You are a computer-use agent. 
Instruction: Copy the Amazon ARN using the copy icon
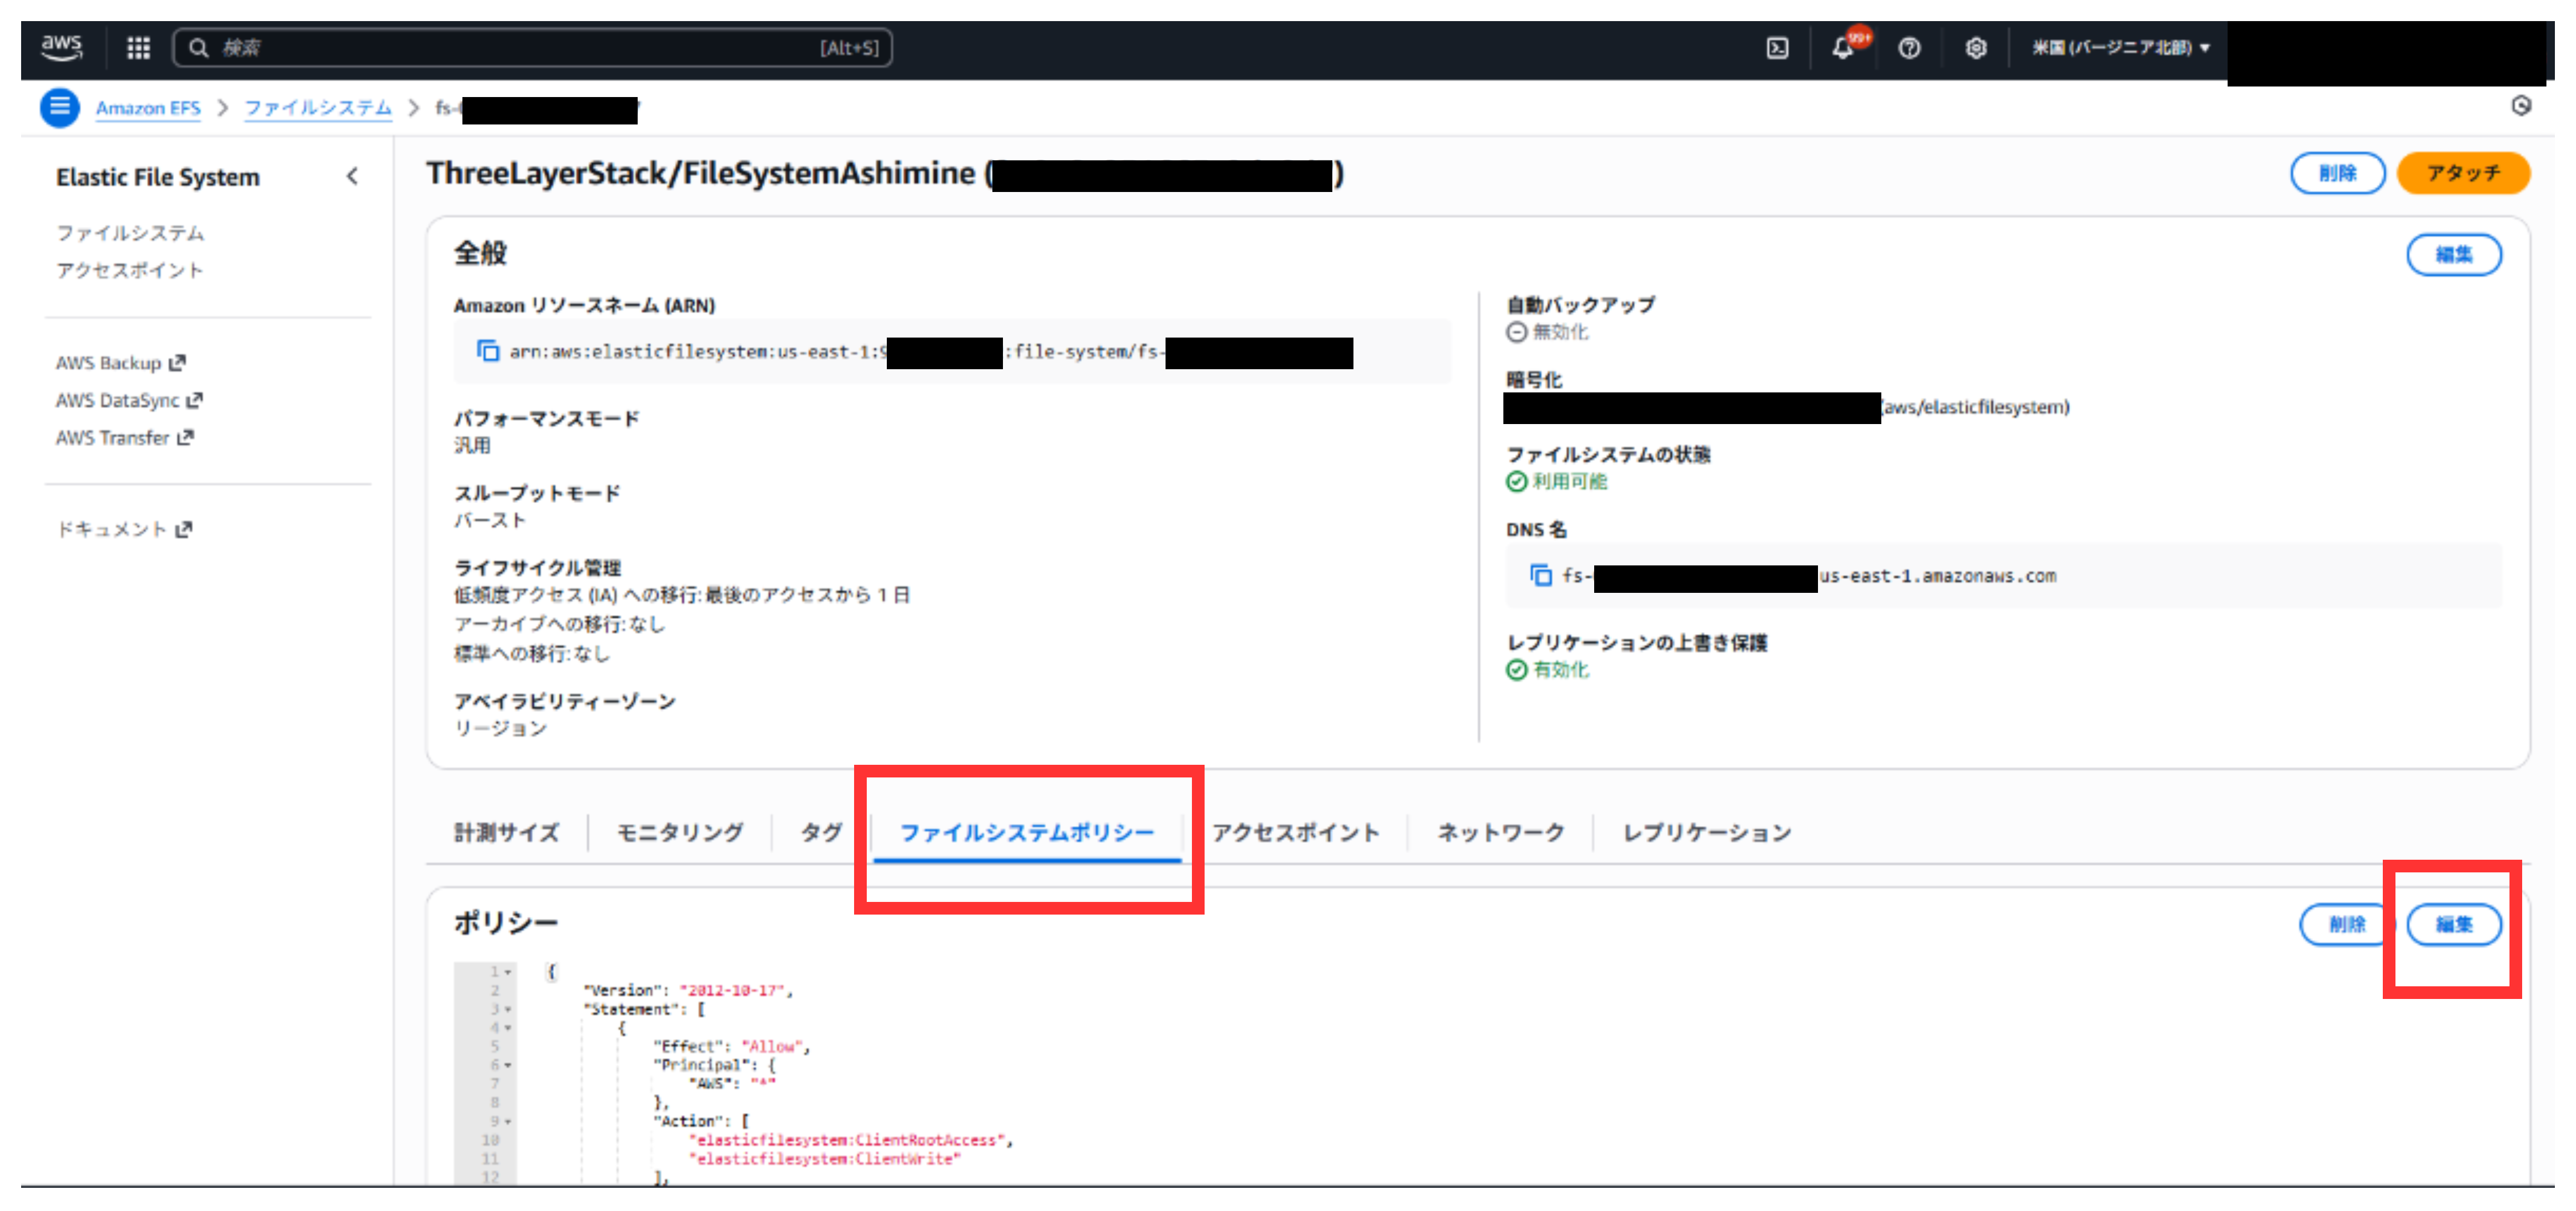pos(487,352)
